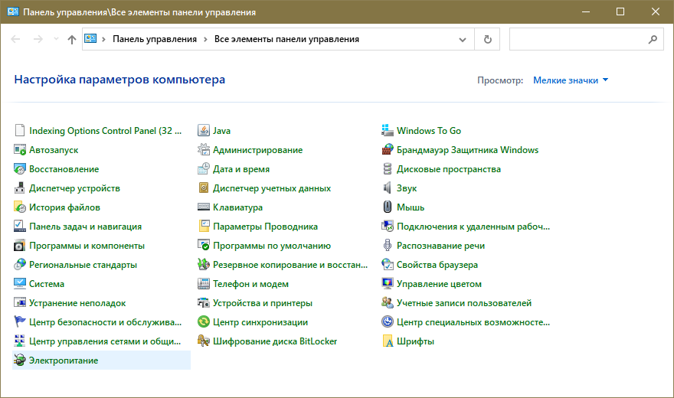Screen dimensions: 674x398
Task: Click the refresh button in address bar
Action: (x=487, y=39)
